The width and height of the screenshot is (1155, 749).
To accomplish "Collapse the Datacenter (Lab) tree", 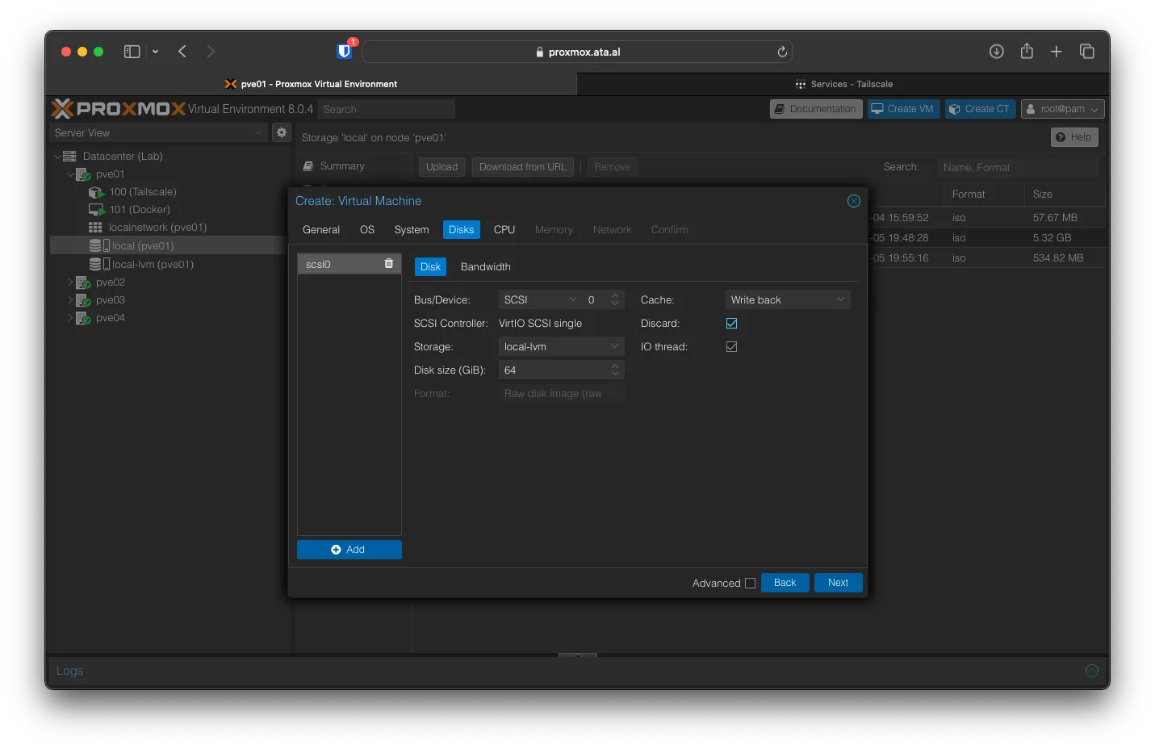I will click(57, 157).
